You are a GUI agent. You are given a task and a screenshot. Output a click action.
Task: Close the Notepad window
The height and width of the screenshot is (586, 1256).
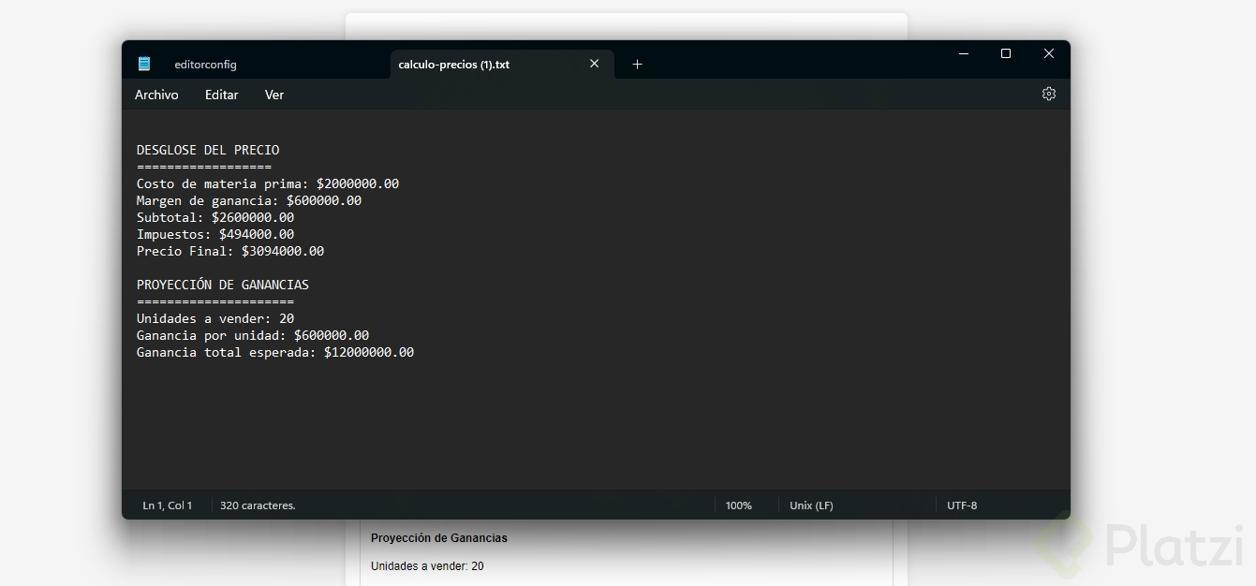pyautogui.click(x=1049, y=54)
